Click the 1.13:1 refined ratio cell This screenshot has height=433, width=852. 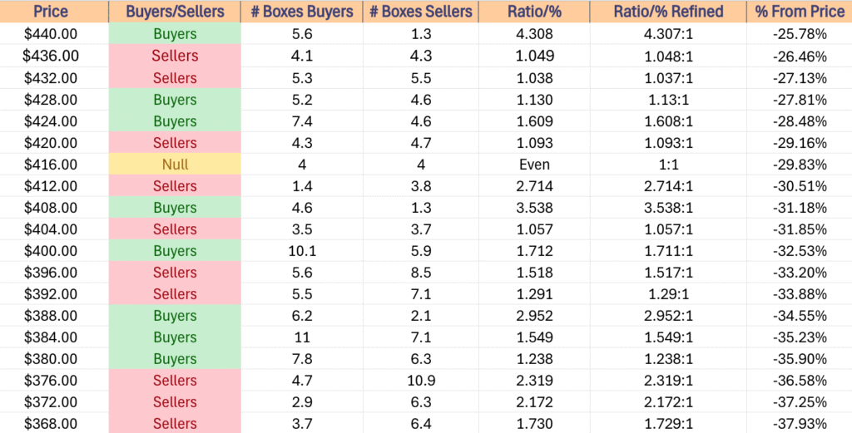tap(668, 100)
